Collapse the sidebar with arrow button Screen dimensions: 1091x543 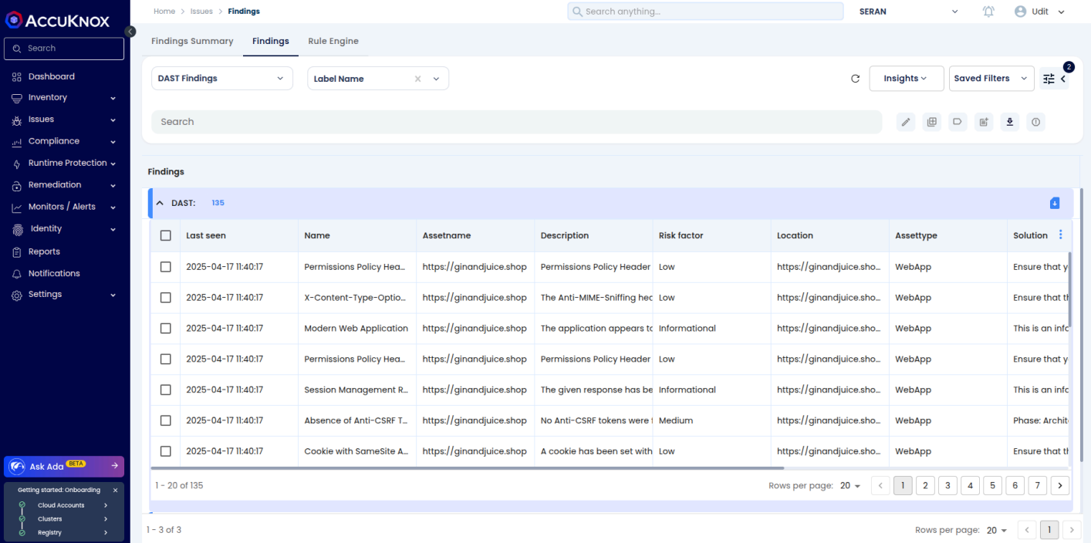click(130, 32)
